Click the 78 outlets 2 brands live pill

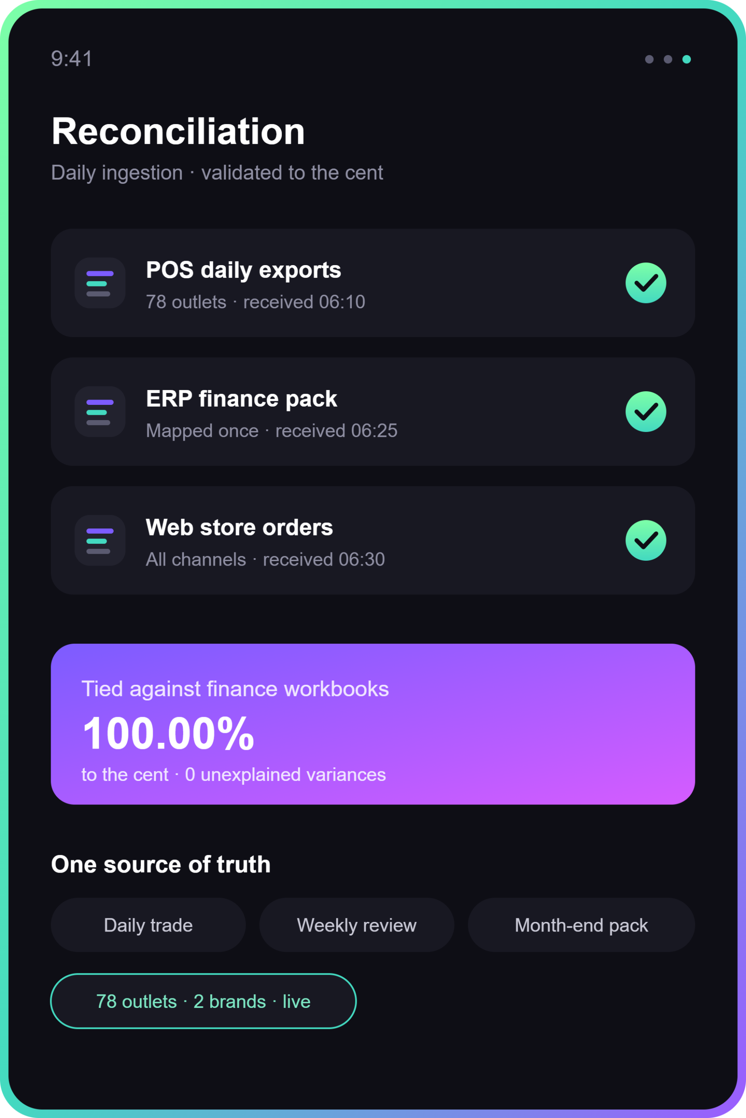point(203,1001)
